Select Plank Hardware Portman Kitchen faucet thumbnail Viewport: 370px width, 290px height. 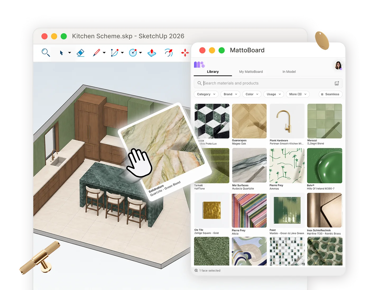287,121
